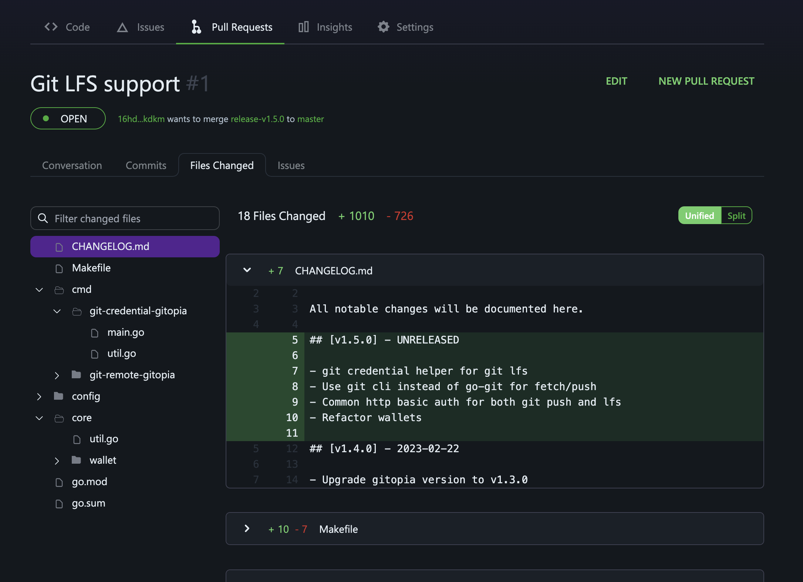This screenshot has height=582, width=803.
Task: Open the Issues tab under the pull request
Action: tap(291, 165)
